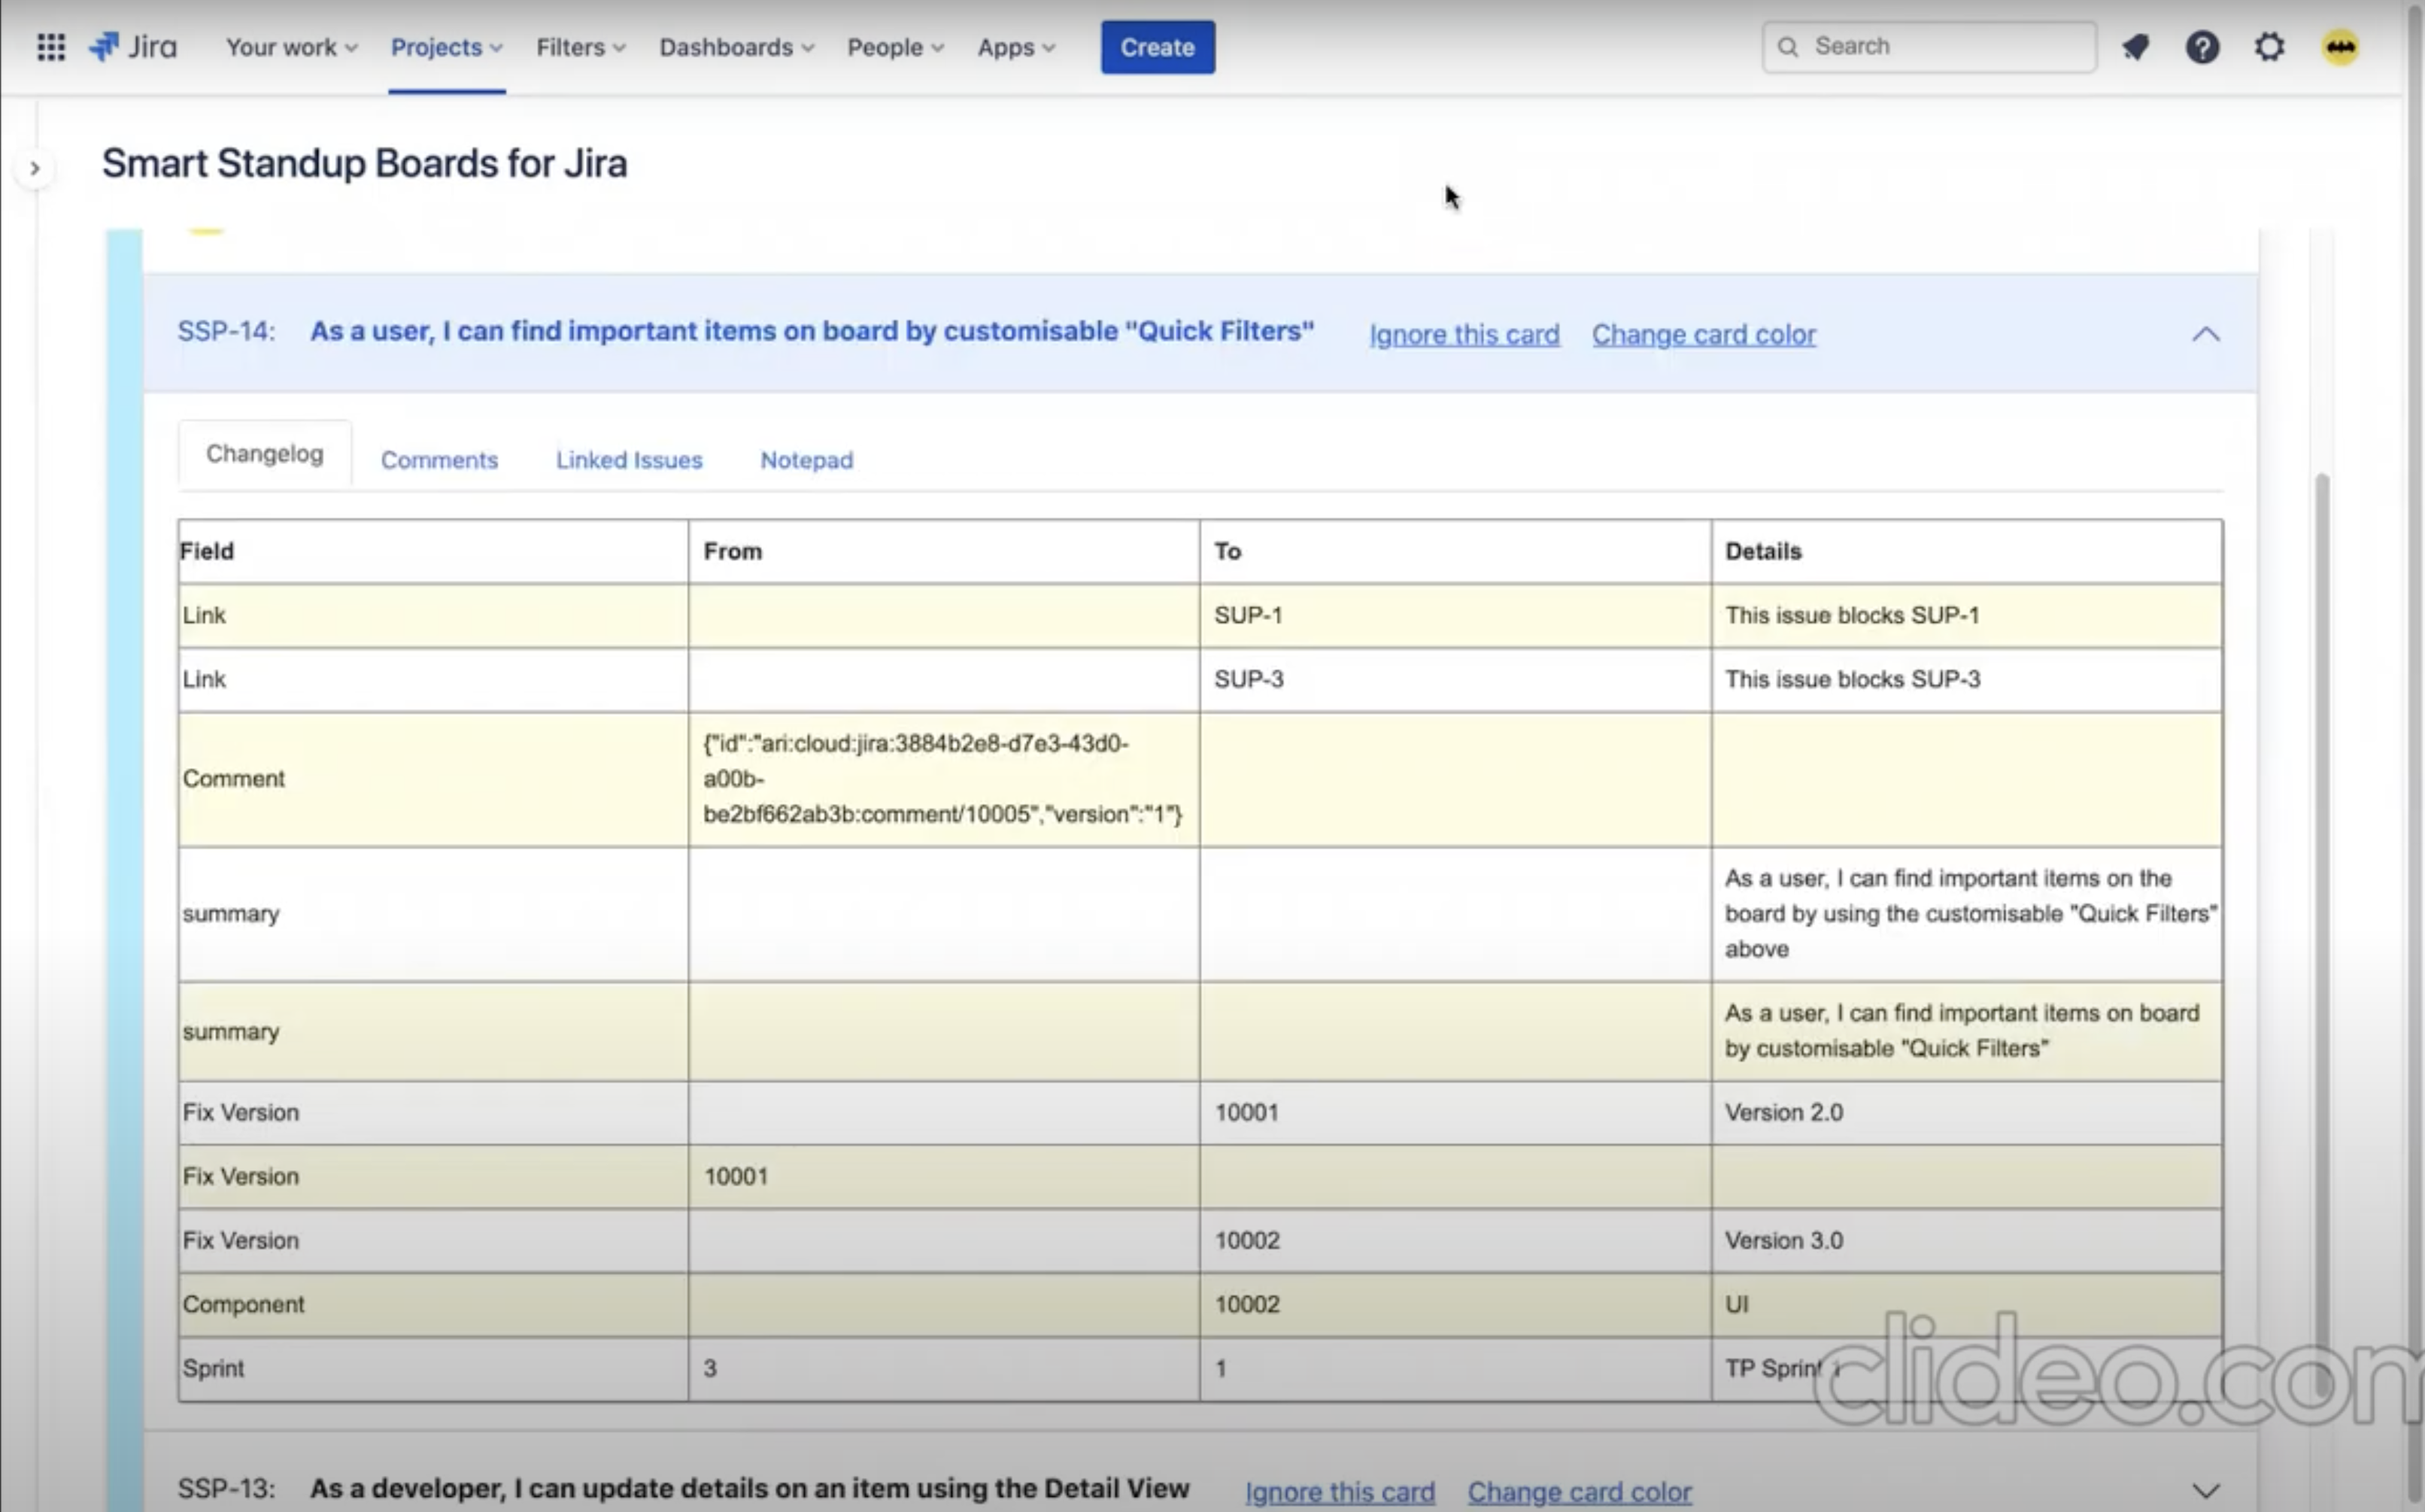The width and height of the screenshot is (2425, 1512).
Task: Click Change card color for SSP-14
Action: 1704,335
